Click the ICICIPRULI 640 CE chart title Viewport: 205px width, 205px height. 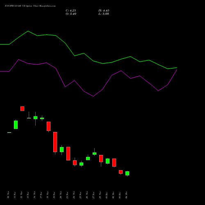click(x=30, y=6)
